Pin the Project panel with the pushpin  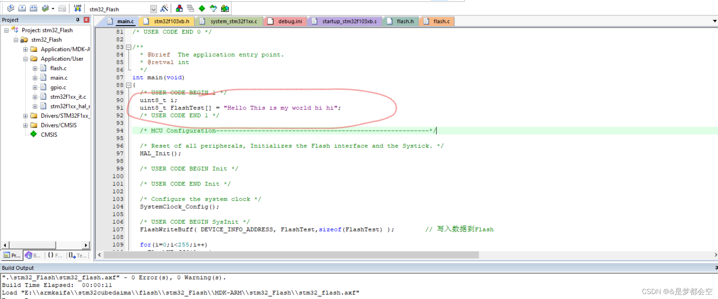click(x=78, y=20)
